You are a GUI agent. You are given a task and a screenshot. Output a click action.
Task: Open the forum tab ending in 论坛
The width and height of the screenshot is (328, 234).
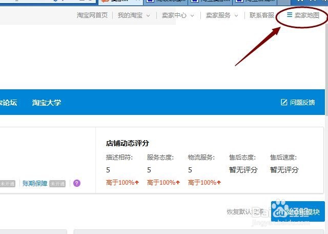point(8,103)
